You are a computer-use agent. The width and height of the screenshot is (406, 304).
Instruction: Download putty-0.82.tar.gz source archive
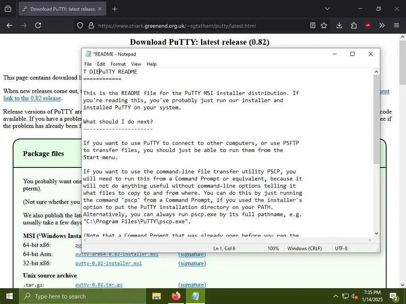click(x=99, y=285)
